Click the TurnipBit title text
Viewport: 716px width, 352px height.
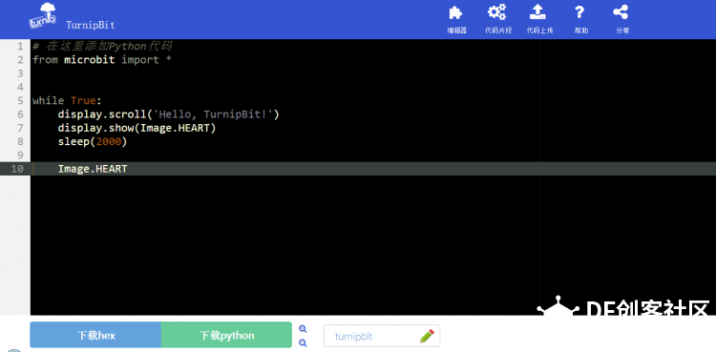point(91,25)
